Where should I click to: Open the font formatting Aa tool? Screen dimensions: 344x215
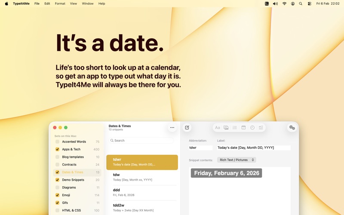point(218,128)
